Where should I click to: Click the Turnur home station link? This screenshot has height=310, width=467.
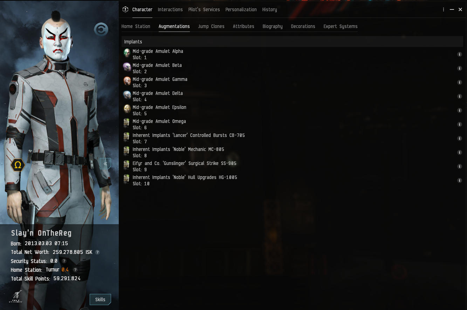click(52, 270)
